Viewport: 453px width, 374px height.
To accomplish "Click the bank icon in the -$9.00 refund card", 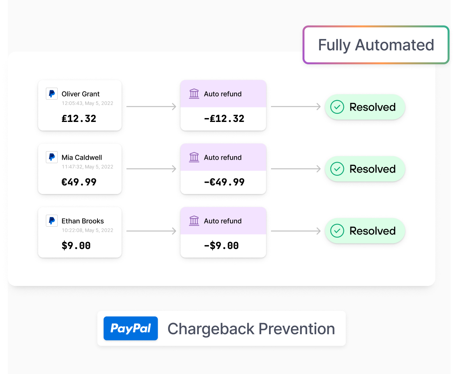I will click(x=194, y=221).
